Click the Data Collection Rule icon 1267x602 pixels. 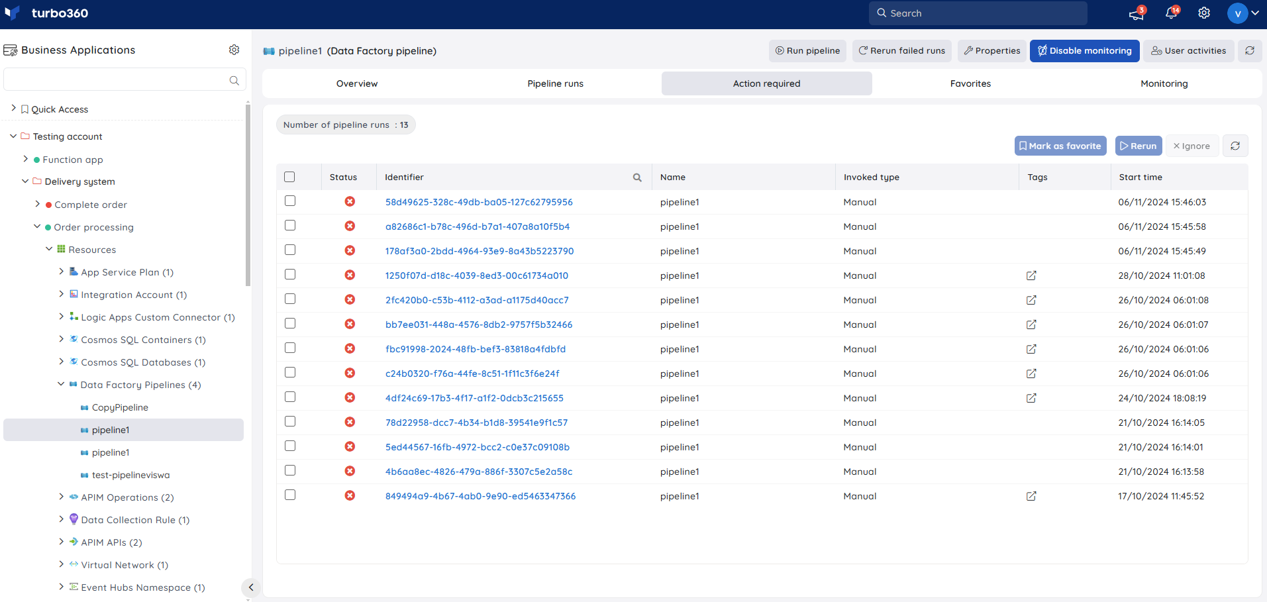(x=74, y=519)
